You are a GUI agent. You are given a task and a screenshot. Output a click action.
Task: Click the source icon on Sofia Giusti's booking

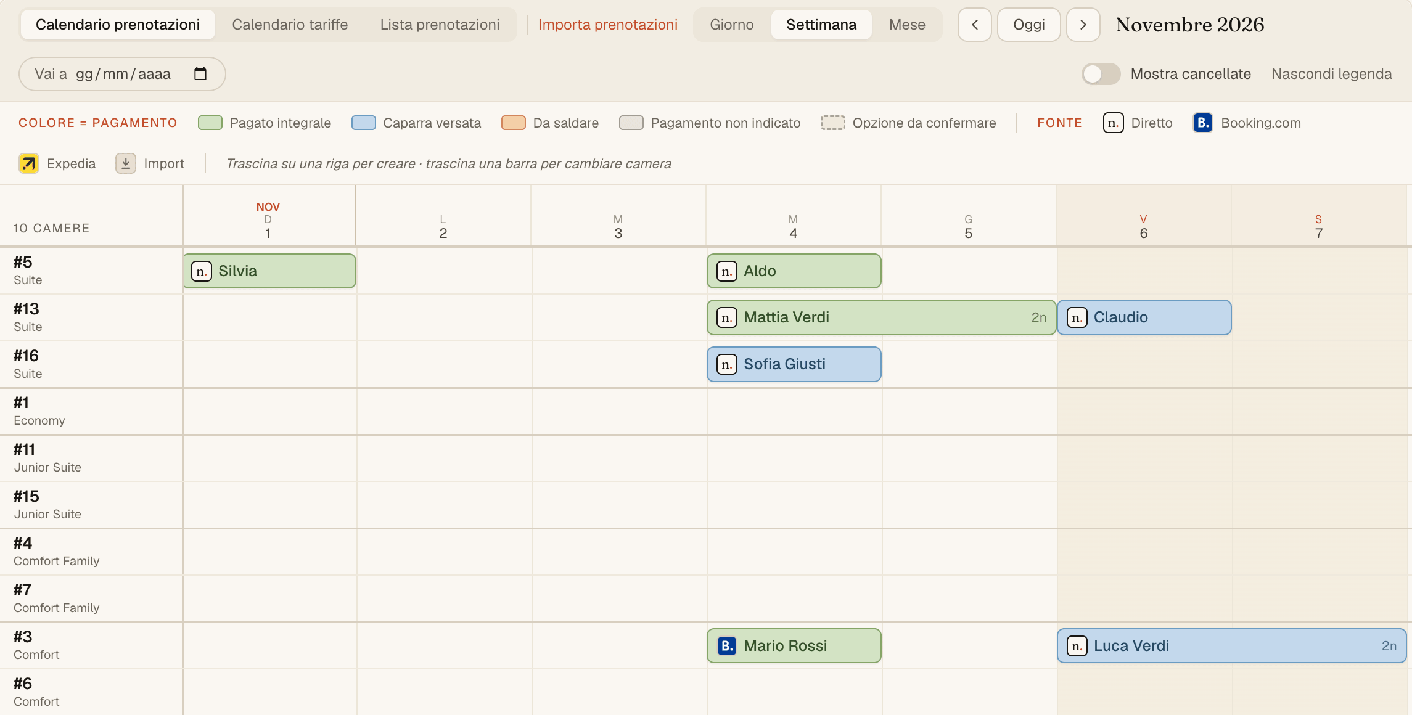(x=727, y=364)
